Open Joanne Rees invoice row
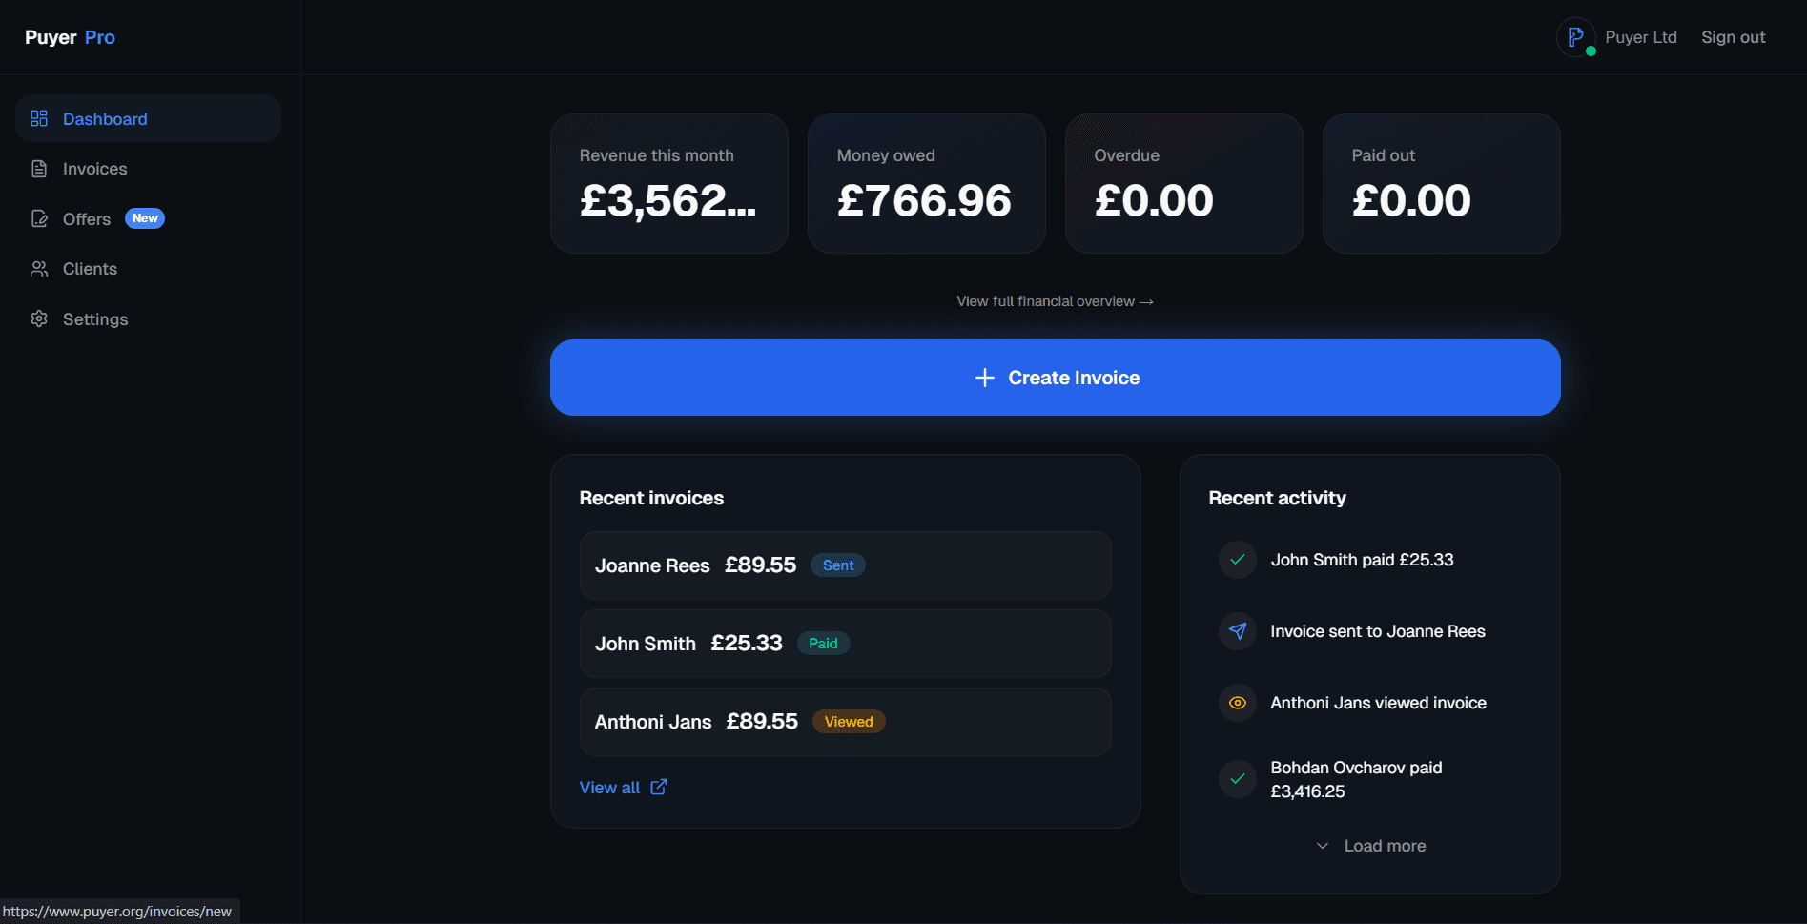This screenshot has width=1807, height=924. click(x=845, y=565)
